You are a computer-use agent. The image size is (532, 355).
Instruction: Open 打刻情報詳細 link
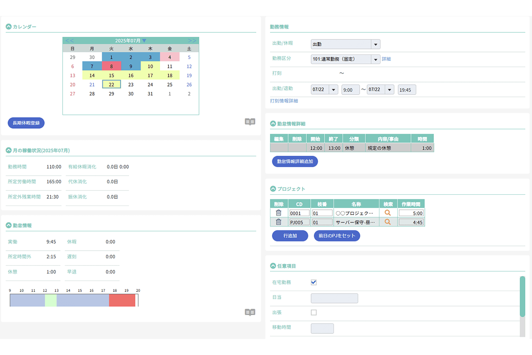pyautogui.click(x=284, y=101)
